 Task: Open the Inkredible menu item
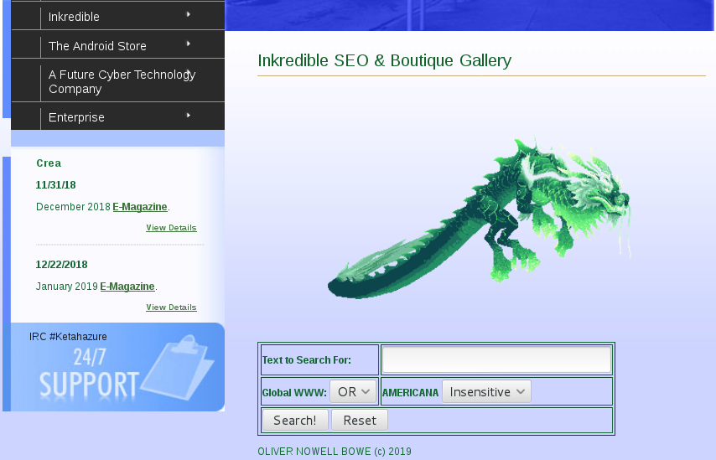74,17
